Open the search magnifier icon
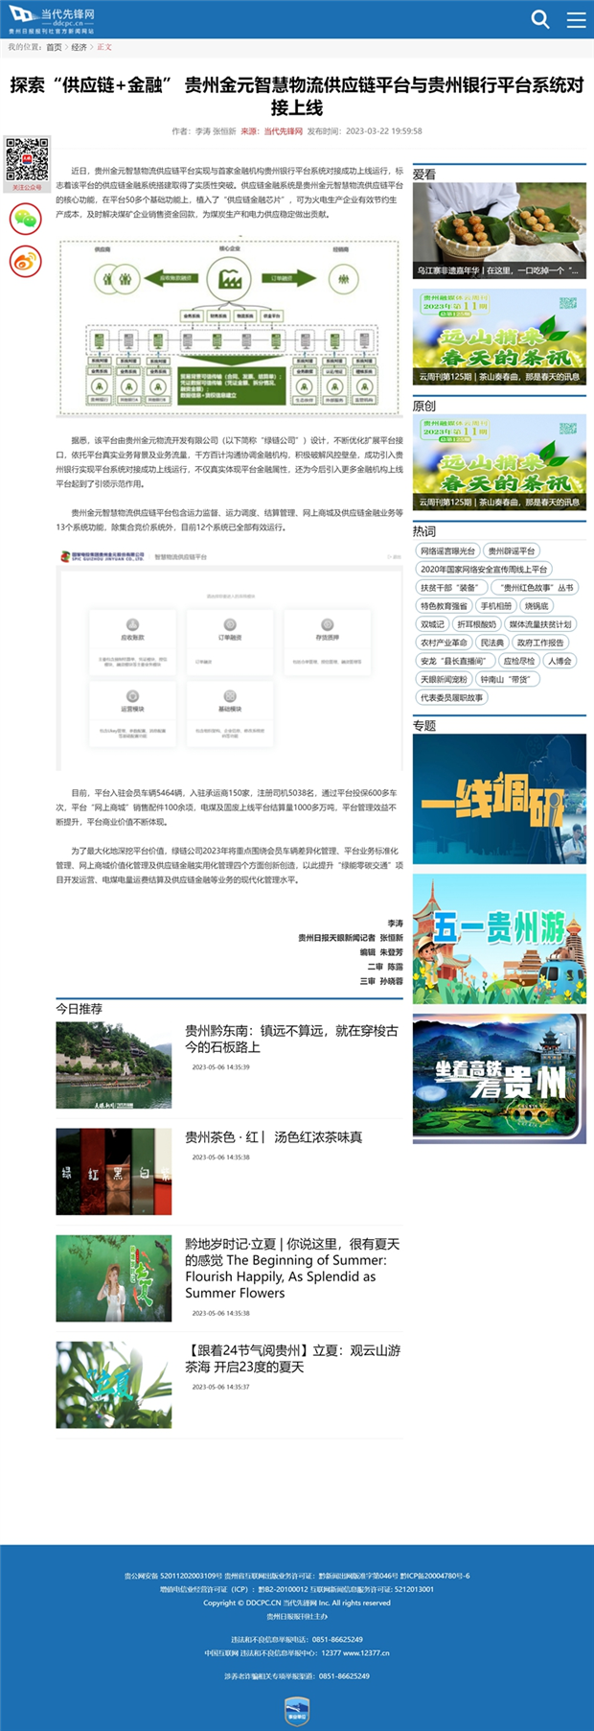This screenshot has height=1731, width=594. [541, 19]
